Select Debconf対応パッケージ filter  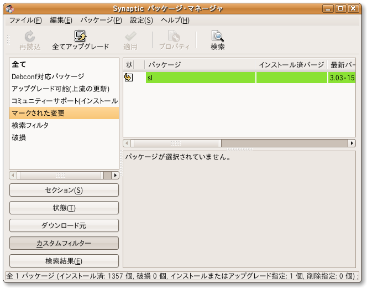pos(64,76)
